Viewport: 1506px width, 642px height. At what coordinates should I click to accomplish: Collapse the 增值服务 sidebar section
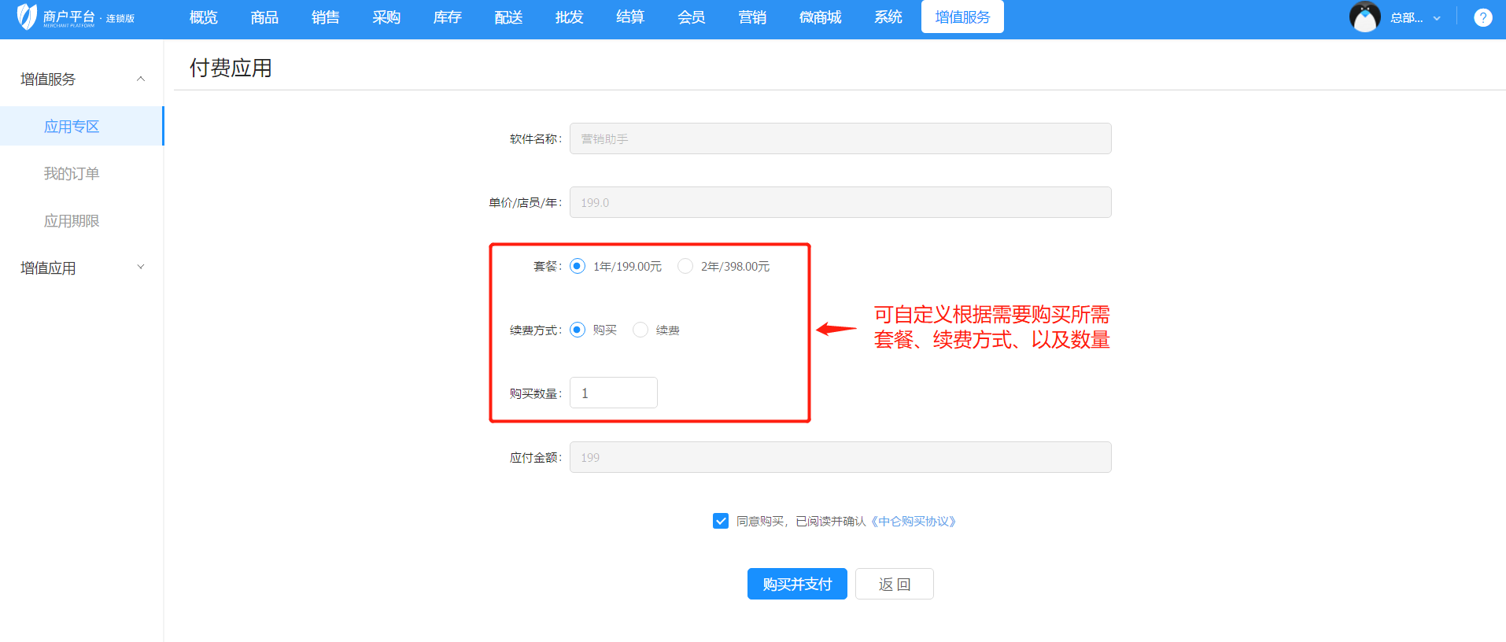141,79
